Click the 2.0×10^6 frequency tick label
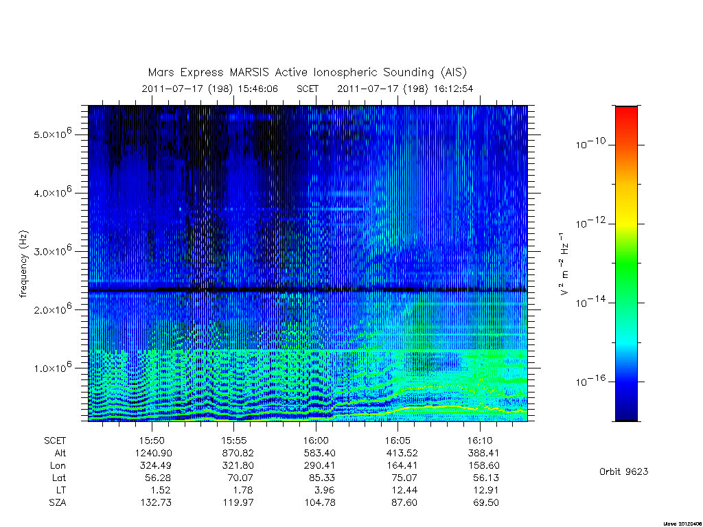This screenshot has width=703, height=527. tap(53, 309)
